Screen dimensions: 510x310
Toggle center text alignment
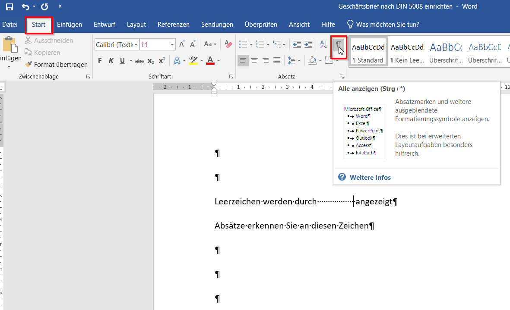tap(254, 61)
